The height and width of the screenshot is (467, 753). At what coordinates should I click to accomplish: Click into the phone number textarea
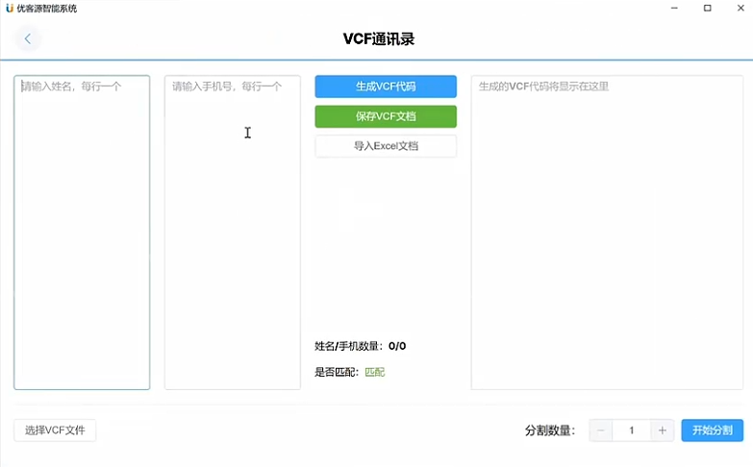pyautogui.click(x=232, y=233)
